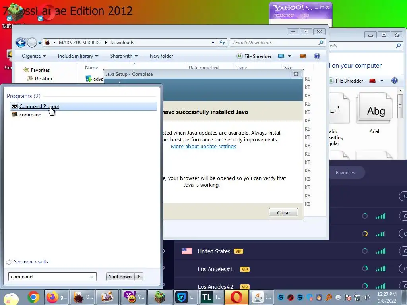The height and width of the screenshot is (305, 407).
Task: Switch to Java setup taskbar button
Action: [262, 297]
